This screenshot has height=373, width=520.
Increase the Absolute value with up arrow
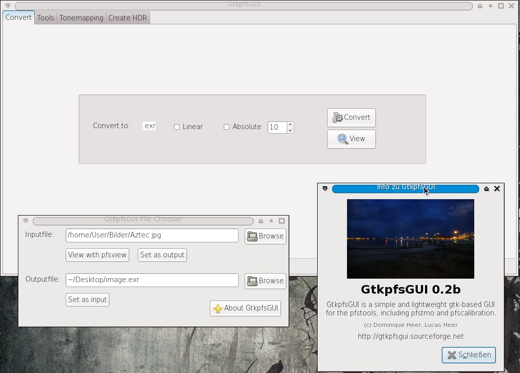290,124
